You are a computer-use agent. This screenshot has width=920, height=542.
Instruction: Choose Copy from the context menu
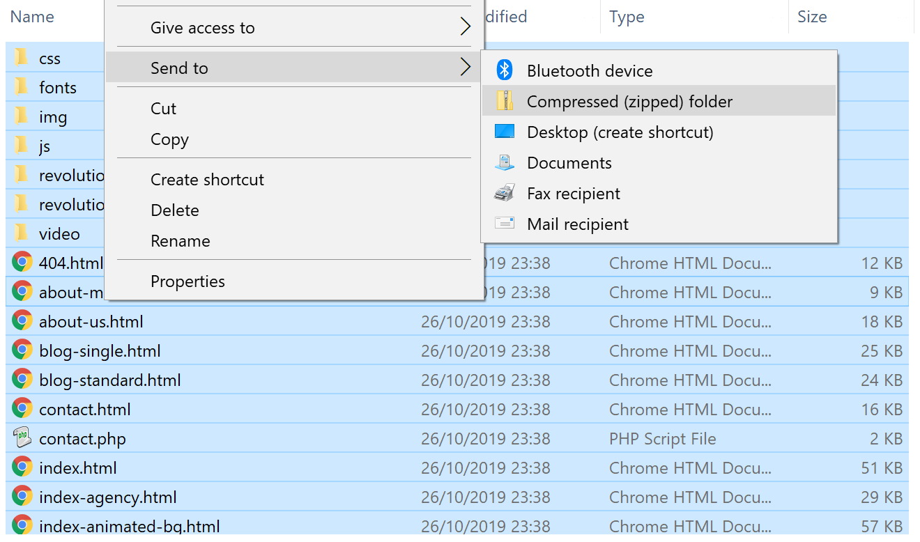click(x=169, y=139)
